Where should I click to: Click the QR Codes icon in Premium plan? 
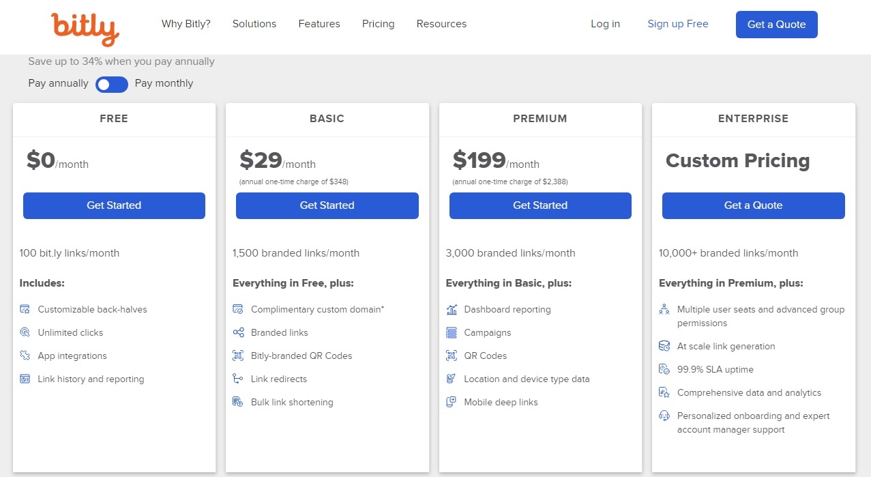coord(450,356)
